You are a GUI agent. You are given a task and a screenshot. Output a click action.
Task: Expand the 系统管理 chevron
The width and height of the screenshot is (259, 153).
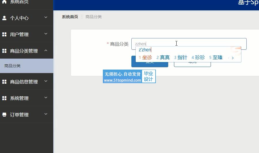pos(46,97)
